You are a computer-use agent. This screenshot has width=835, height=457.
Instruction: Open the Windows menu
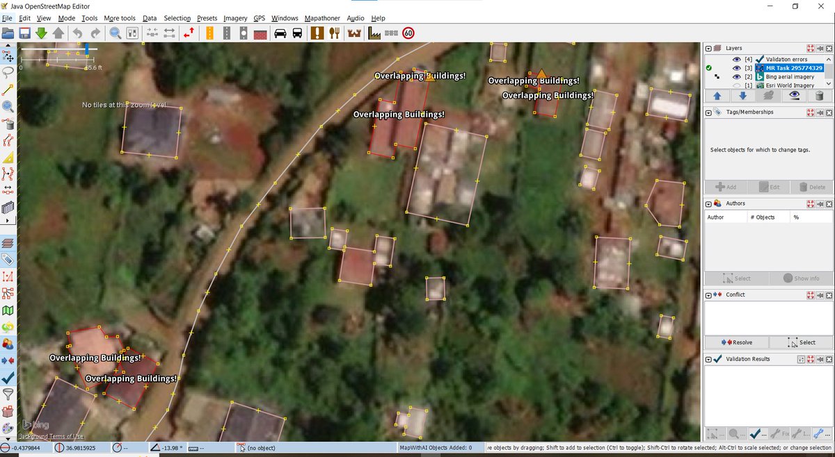pos(285,18)
